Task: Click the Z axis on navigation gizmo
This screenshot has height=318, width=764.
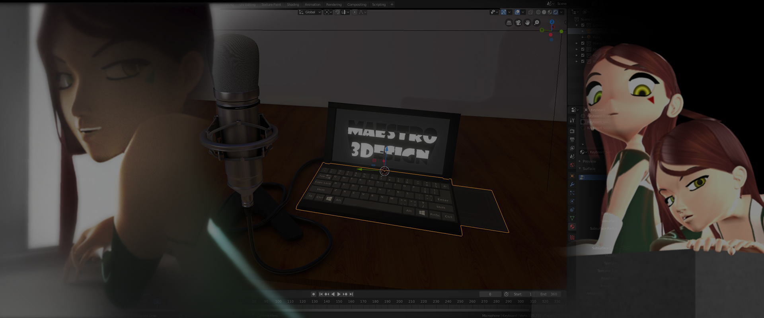Action: [552, 22]
